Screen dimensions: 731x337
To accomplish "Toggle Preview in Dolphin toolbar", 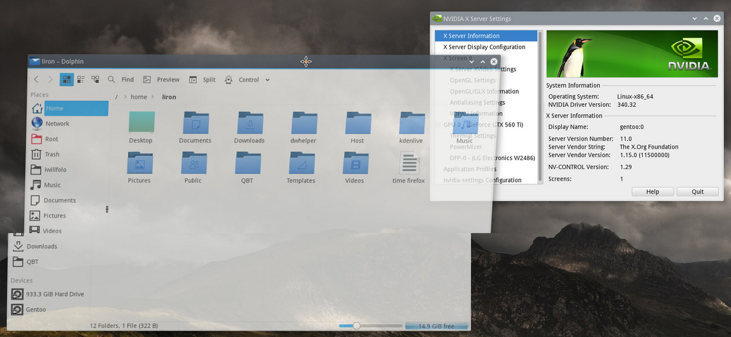I will 161,79.
